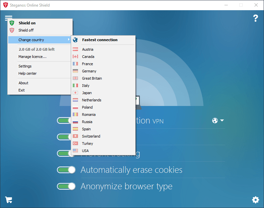Click the Italy flag icon
Image resolution: width=264 pixels, height=208 pixels.
coord(75,86)
